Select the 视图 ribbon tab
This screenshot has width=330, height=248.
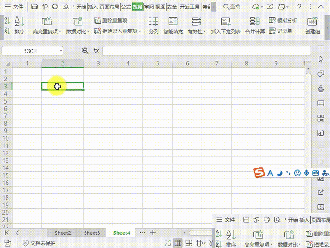[160, 7]
